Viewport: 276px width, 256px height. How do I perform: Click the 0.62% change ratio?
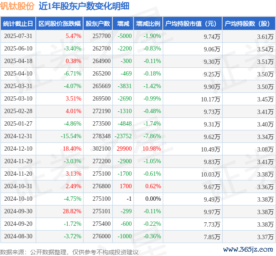click(x=153, y=186)
